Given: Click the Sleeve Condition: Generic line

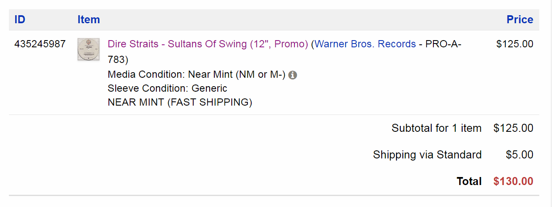Looking at the screenshot, I should 167,88.
